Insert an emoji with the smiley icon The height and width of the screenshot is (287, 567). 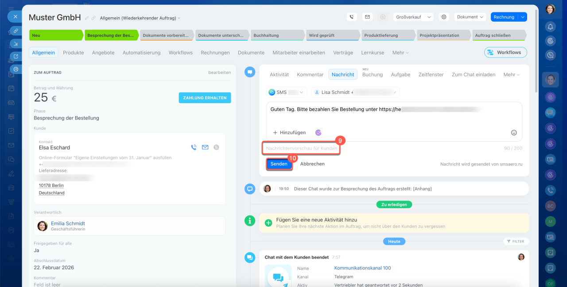tap(514, 132)
